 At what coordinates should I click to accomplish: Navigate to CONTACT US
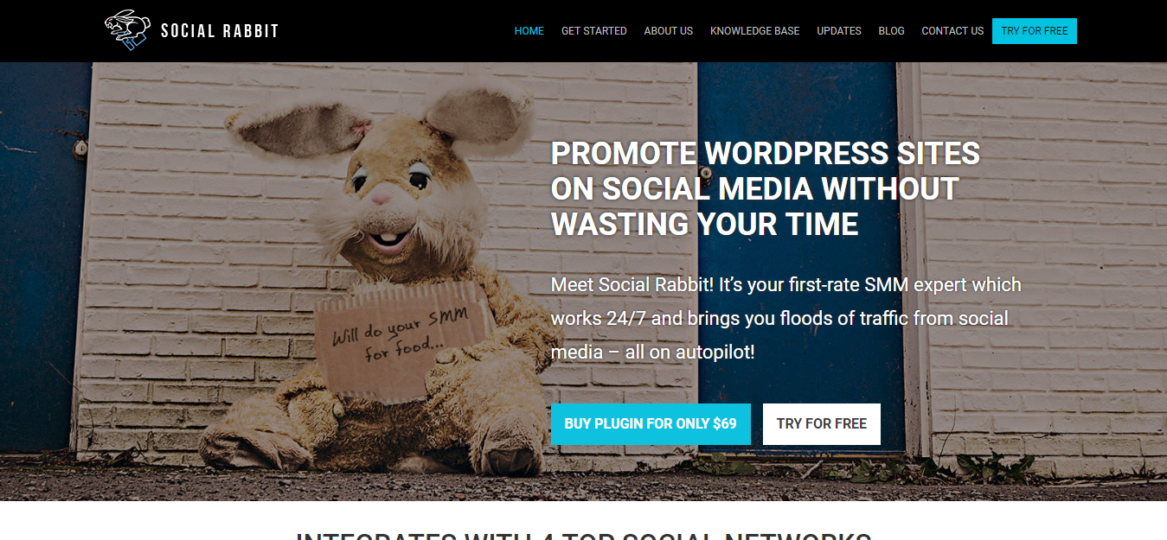[952, 31]
